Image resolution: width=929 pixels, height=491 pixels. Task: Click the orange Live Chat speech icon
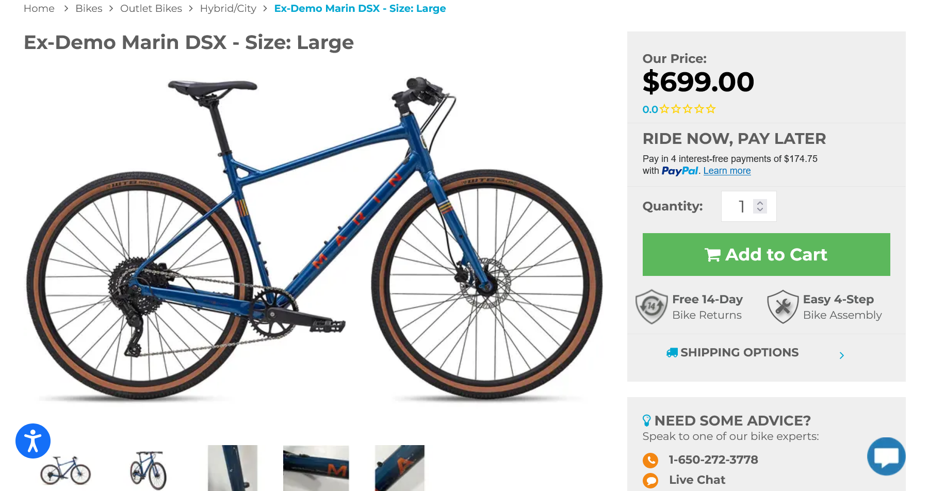650,481
